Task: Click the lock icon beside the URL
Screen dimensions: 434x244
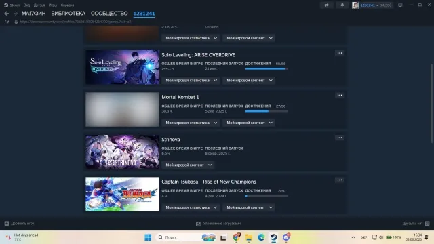Action: click(x=16, y=22)
